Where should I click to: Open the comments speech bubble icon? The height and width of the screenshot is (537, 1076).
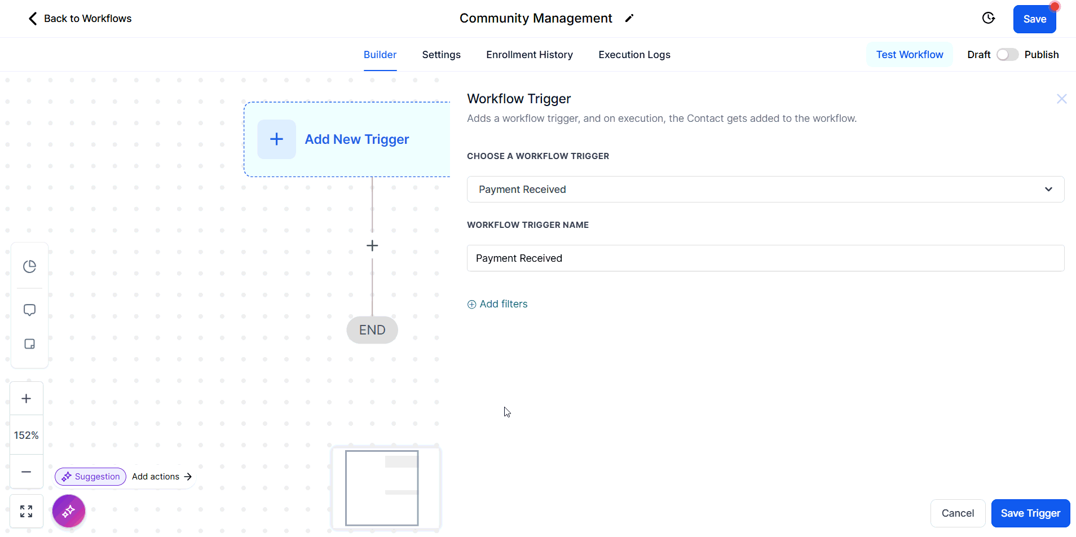point(30,310)
